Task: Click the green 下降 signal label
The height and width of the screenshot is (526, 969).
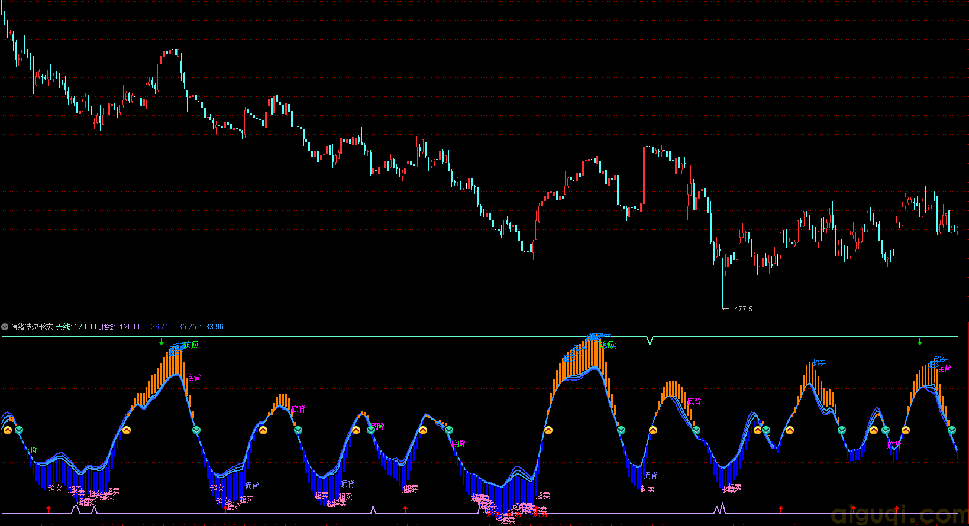Action: [x=31, y=450]
